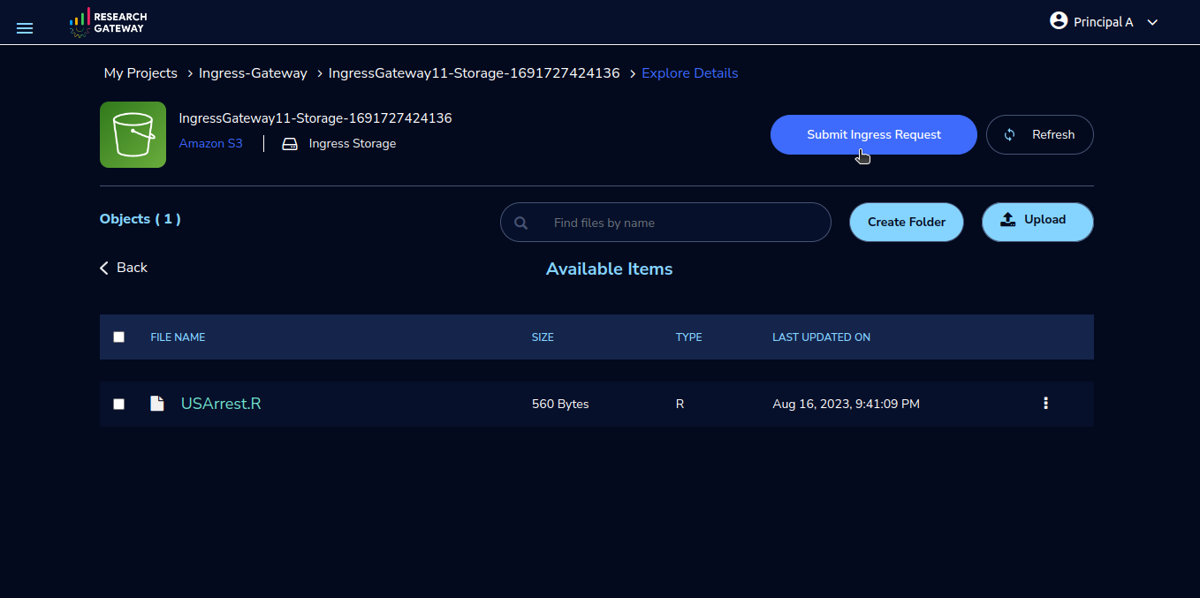Create a new folder
Image resolution: width=1200 pixels, height=598 pixels.
[907, 222]
